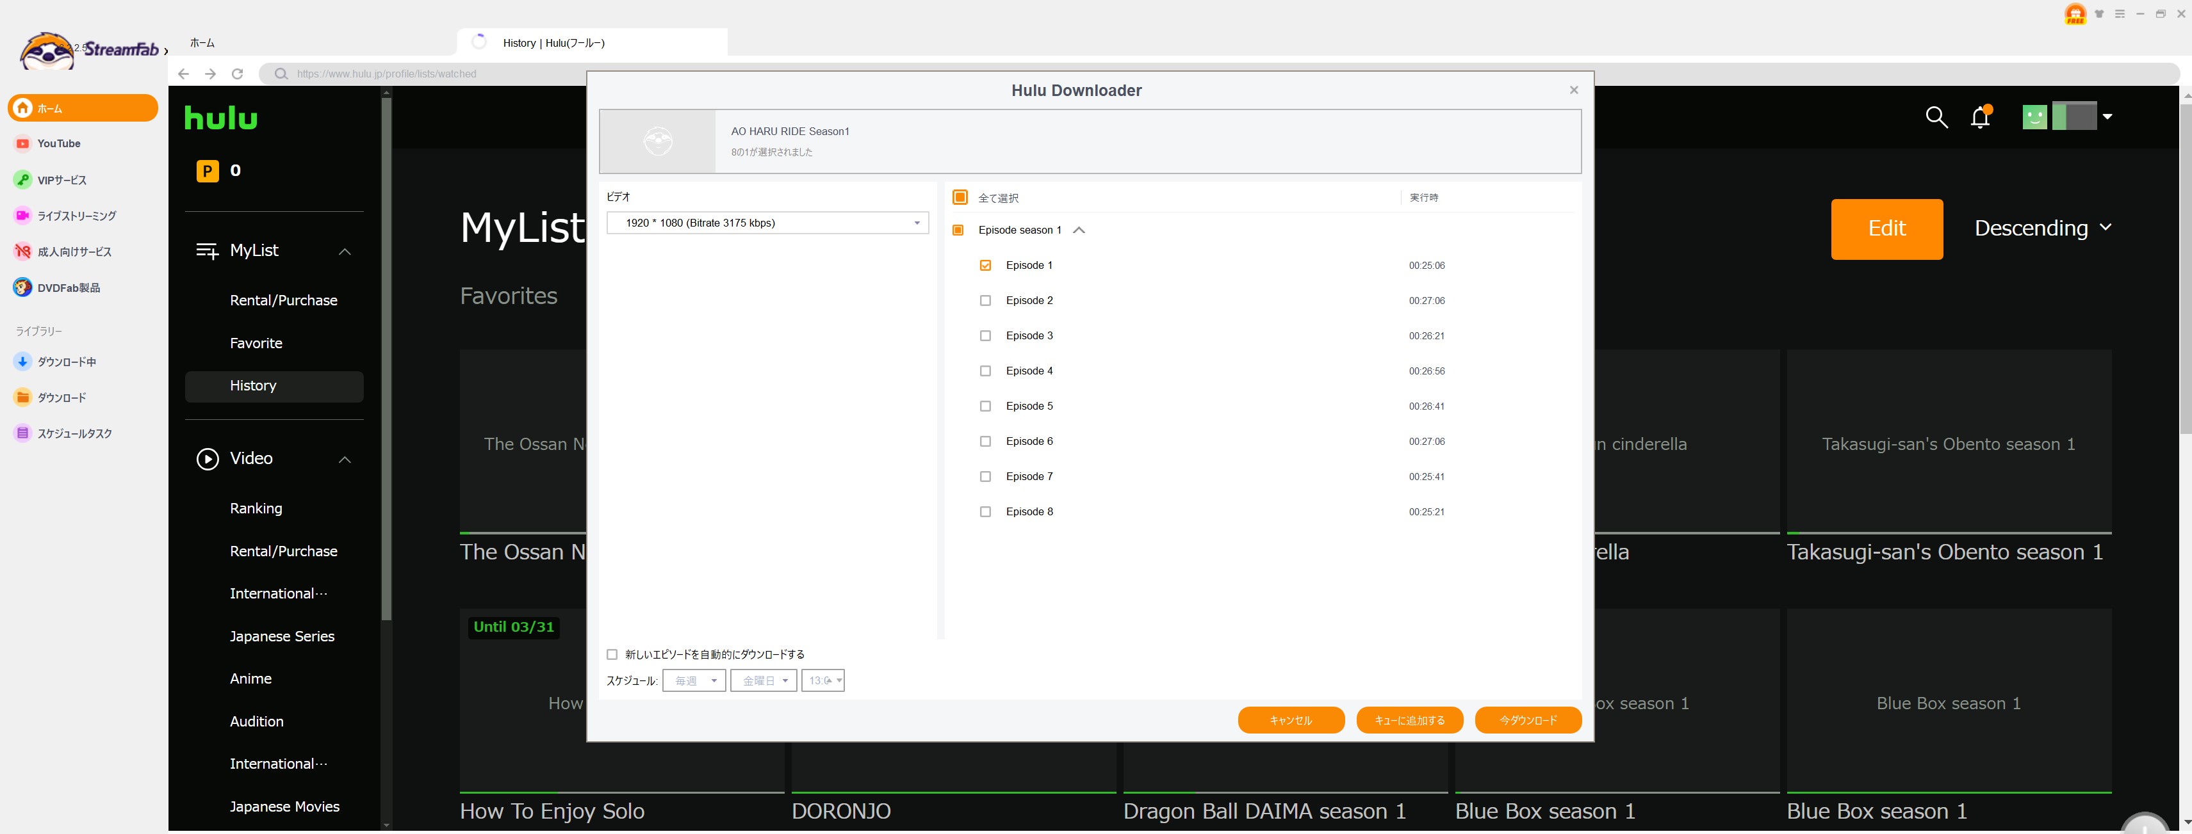The width and height of the screenshot is (2192, 834).
Task: Uncheck the Episode 1 checkbox
Action: point(985,265)
